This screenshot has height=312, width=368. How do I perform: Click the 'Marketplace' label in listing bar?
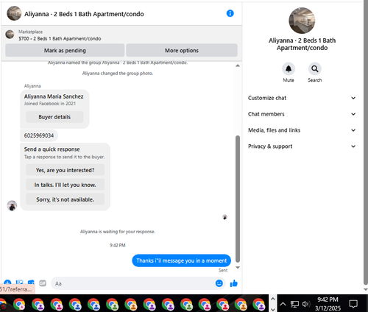coord(30,32)
